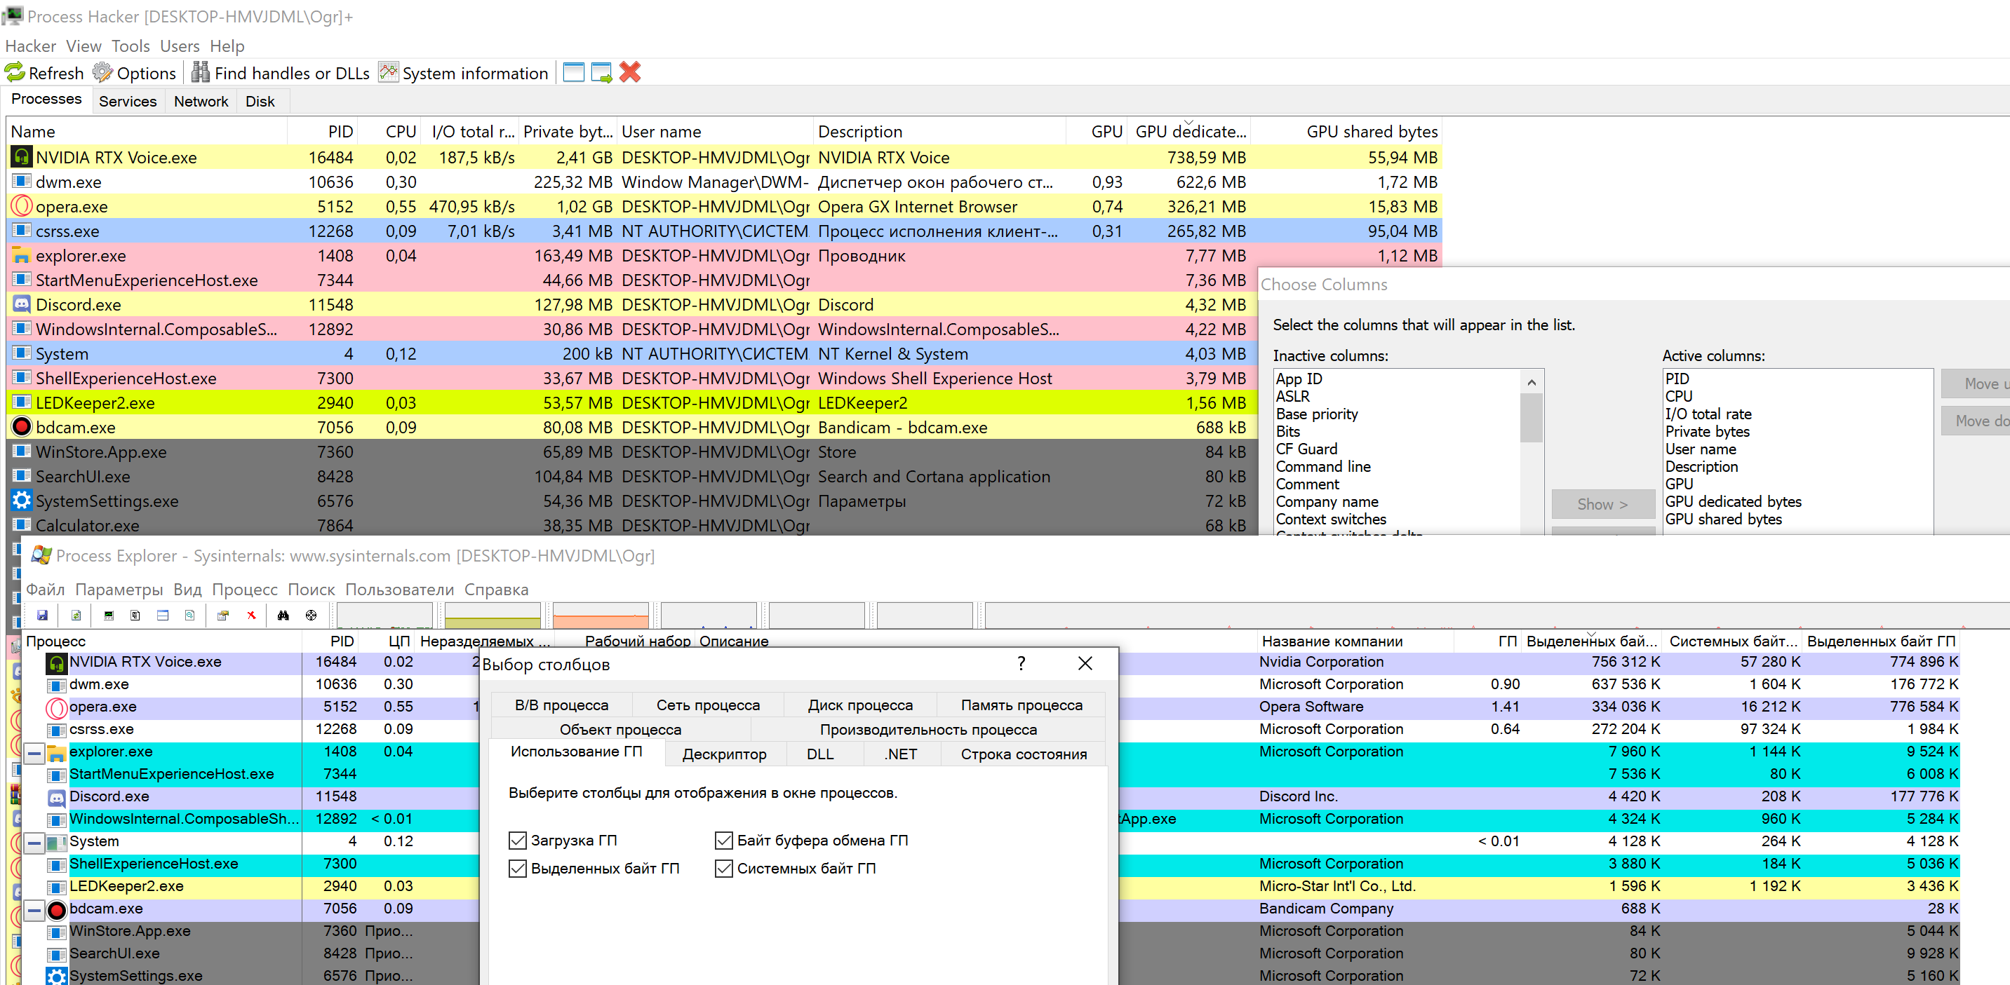
Task: Switch to Память процесса tab
Action: [1021, 705]
